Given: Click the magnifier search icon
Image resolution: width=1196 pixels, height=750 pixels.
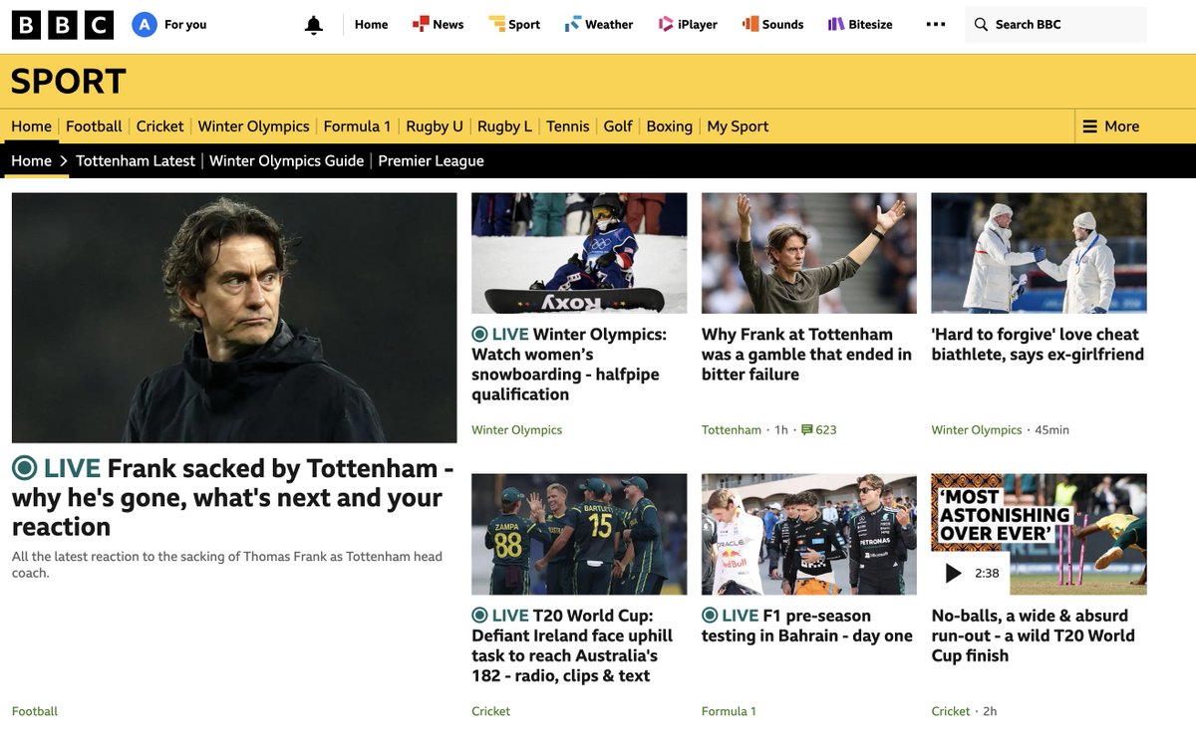Looking at the screenshot, I should pyautogui.click(x=981, y=24).
